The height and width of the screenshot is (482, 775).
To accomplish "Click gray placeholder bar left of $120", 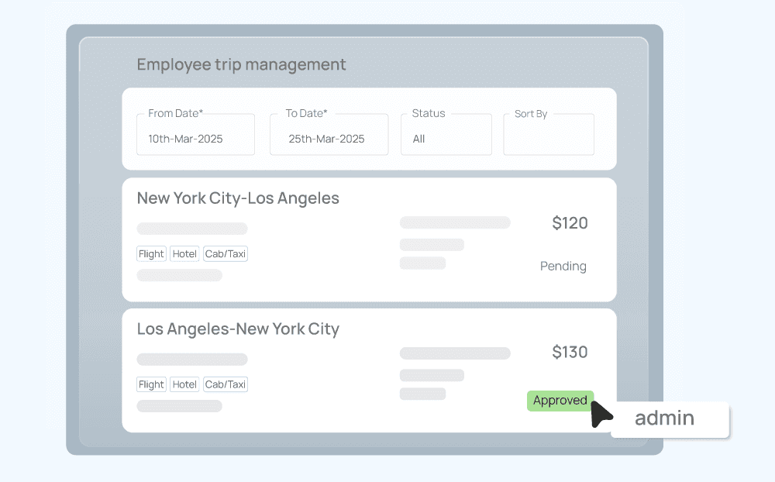I will click(455, 223).
